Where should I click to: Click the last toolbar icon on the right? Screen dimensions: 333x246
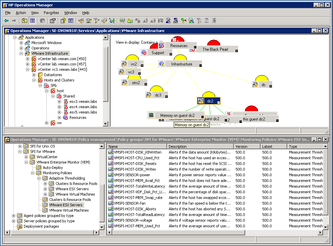(214, 21)
